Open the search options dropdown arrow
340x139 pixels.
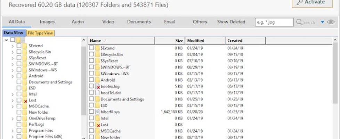click(322, 22)
